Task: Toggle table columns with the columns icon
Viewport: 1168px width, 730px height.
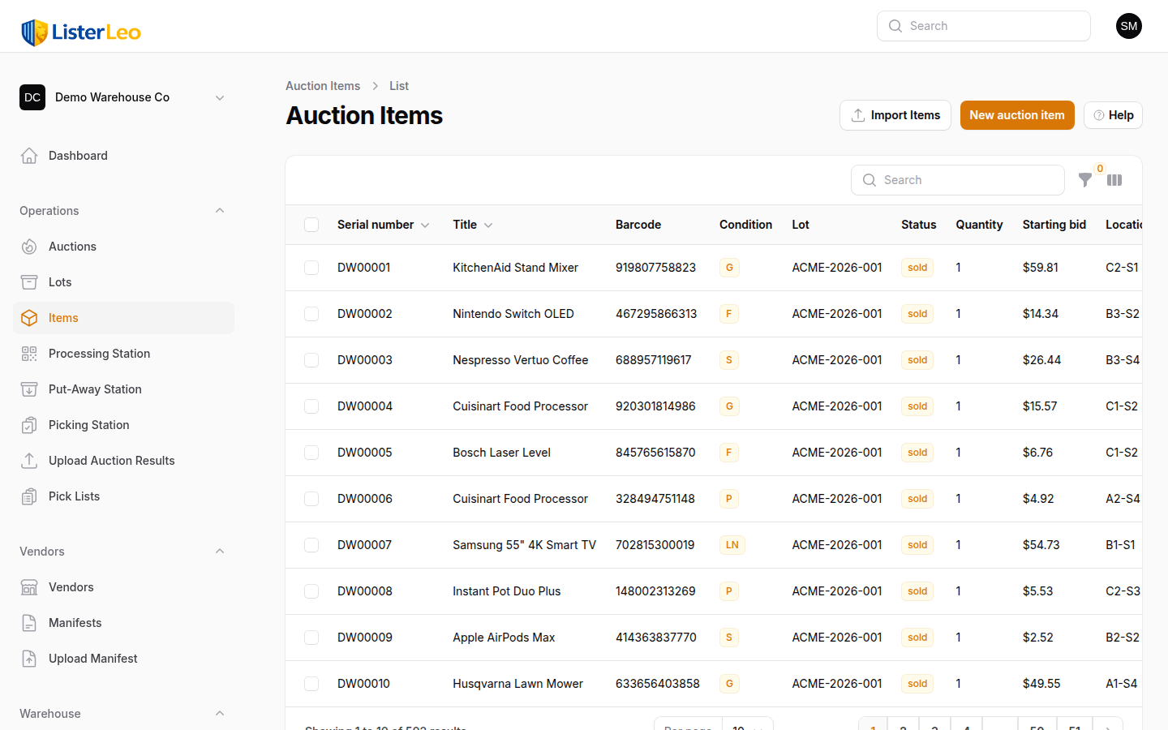Action: [1114, 180]
